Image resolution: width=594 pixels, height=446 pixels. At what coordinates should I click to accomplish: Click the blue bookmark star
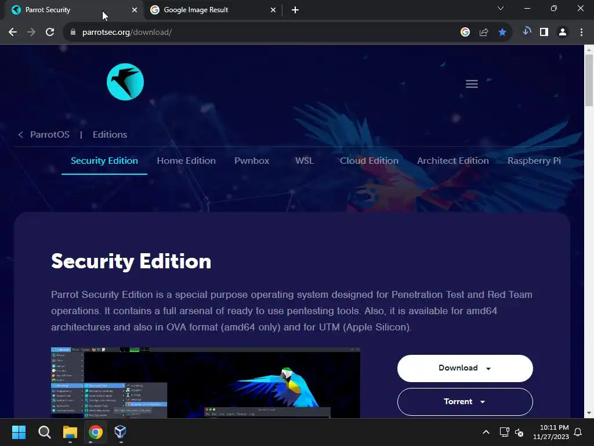pos(502,33)
